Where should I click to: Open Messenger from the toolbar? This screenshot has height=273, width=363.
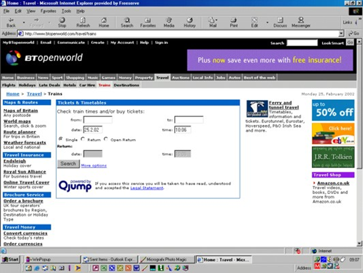click(301, 23)
